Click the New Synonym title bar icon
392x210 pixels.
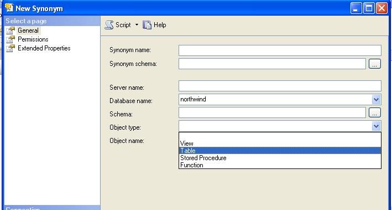tap(9, 8)
